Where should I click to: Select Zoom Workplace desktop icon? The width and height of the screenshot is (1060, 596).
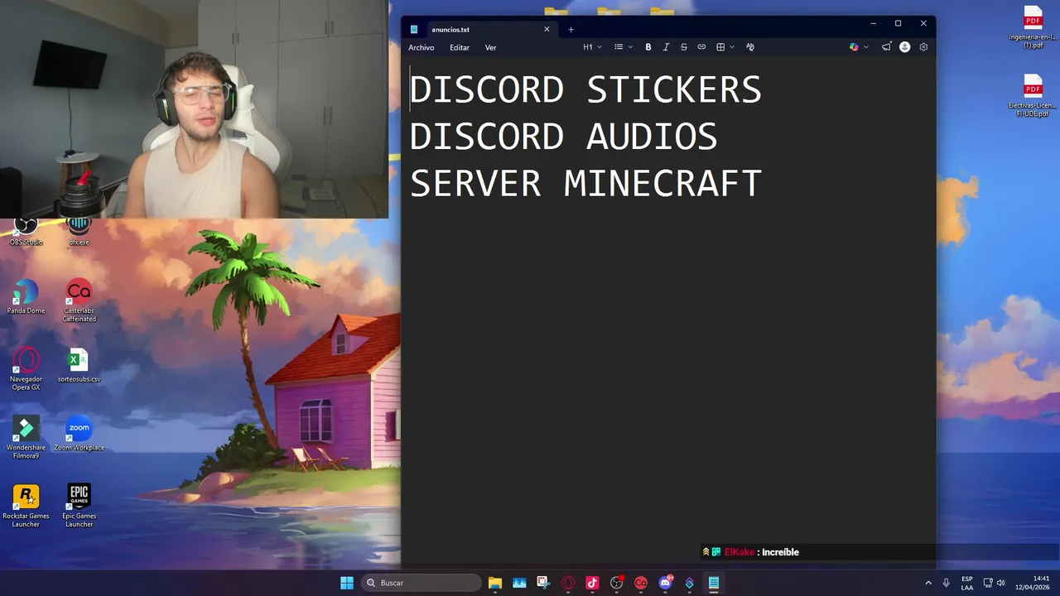[79, 433]
